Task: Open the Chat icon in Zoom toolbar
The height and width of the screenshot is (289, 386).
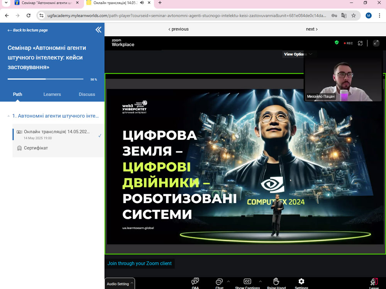Action: click(x=219, y=282)
